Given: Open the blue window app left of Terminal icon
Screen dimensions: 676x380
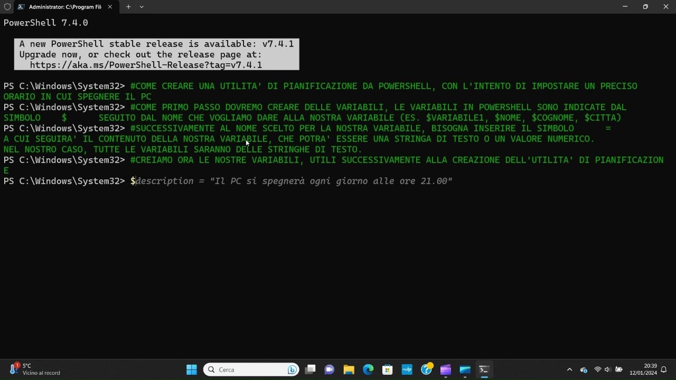Looking at the screenshot, I should coord(465,369).
